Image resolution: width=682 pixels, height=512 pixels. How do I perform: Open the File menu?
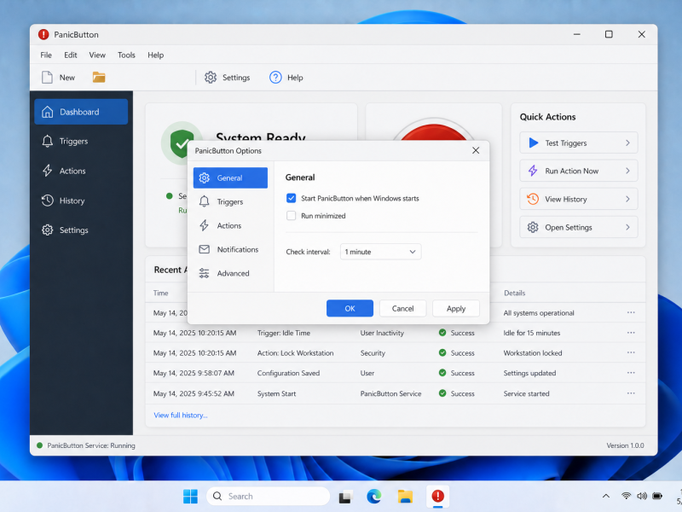pyautogui.click(x=46, y=55)
